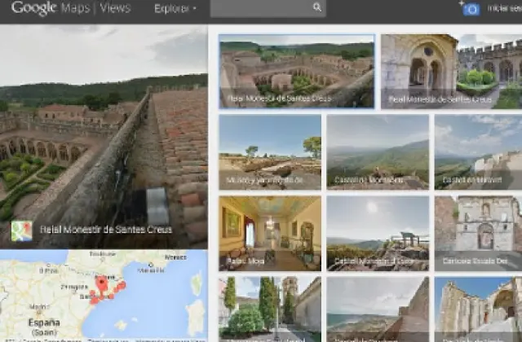
Task: Open the Cartoixa Escala Dei thumbnail
Action: [479, 233]
